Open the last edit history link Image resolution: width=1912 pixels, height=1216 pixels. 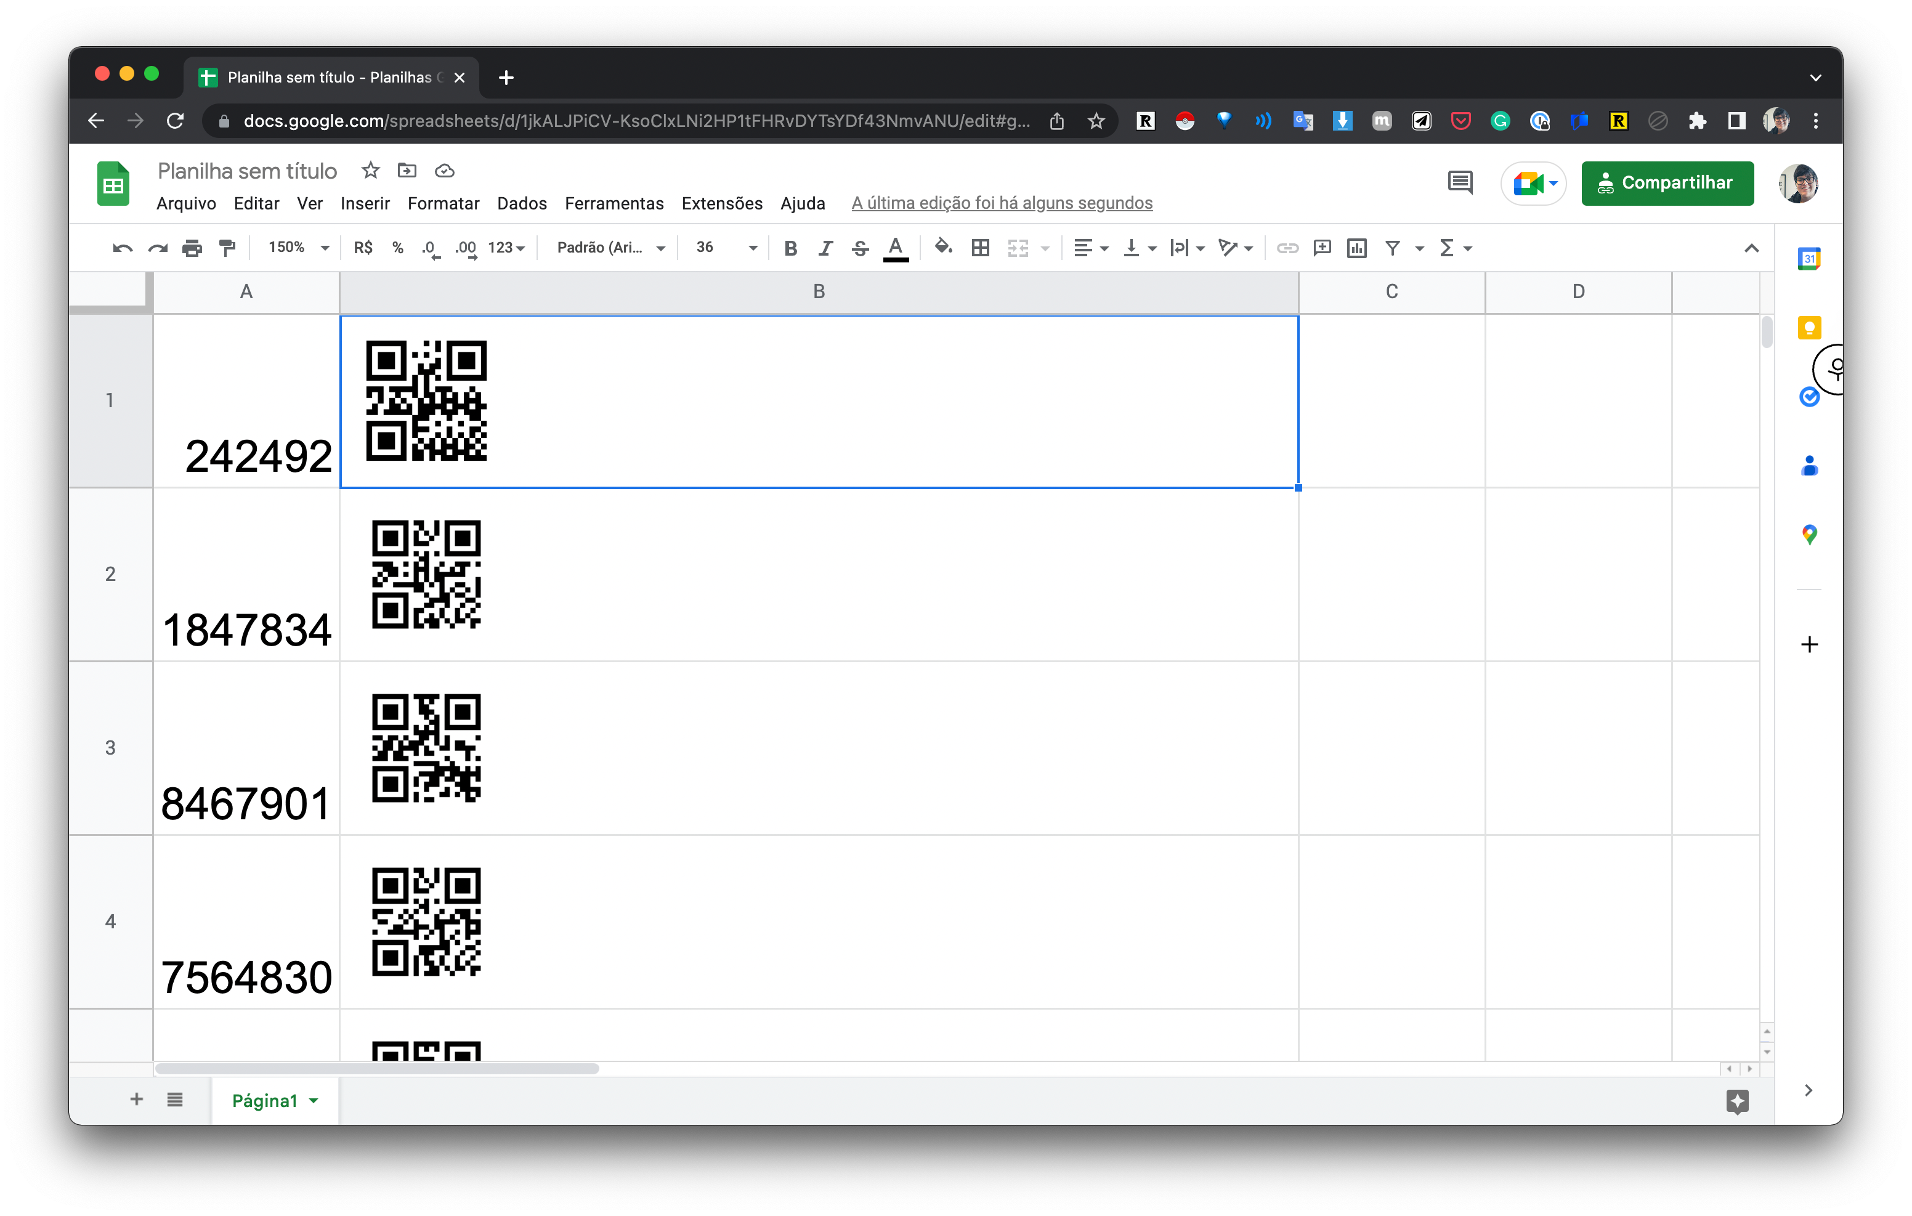[x=1001, y=203]
